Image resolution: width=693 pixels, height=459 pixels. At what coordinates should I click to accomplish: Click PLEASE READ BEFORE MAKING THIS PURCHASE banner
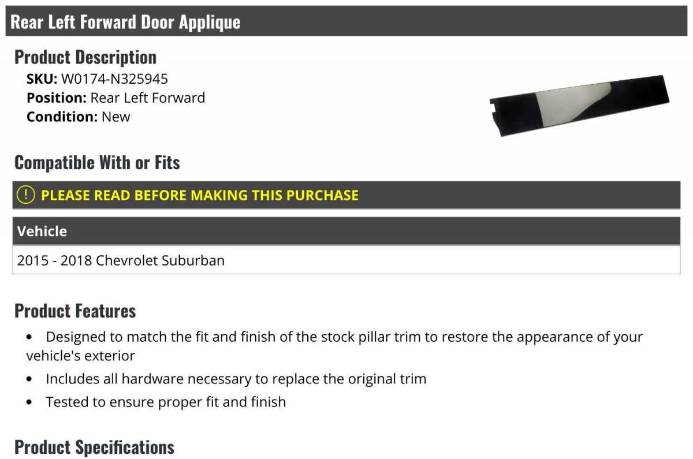tap(346, 195)
